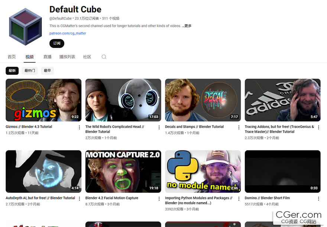The image size is (327, 227).
Task: Open Gizmos // Blender 4.3 Tutorial title
Action: click(29, 127)
